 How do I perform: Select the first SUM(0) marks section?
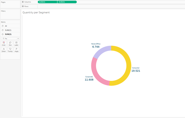click(x=10, y=30)
